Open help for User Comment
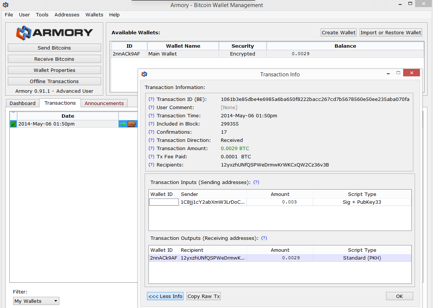This screenshot has height=308, width=433. click(151, 107)
